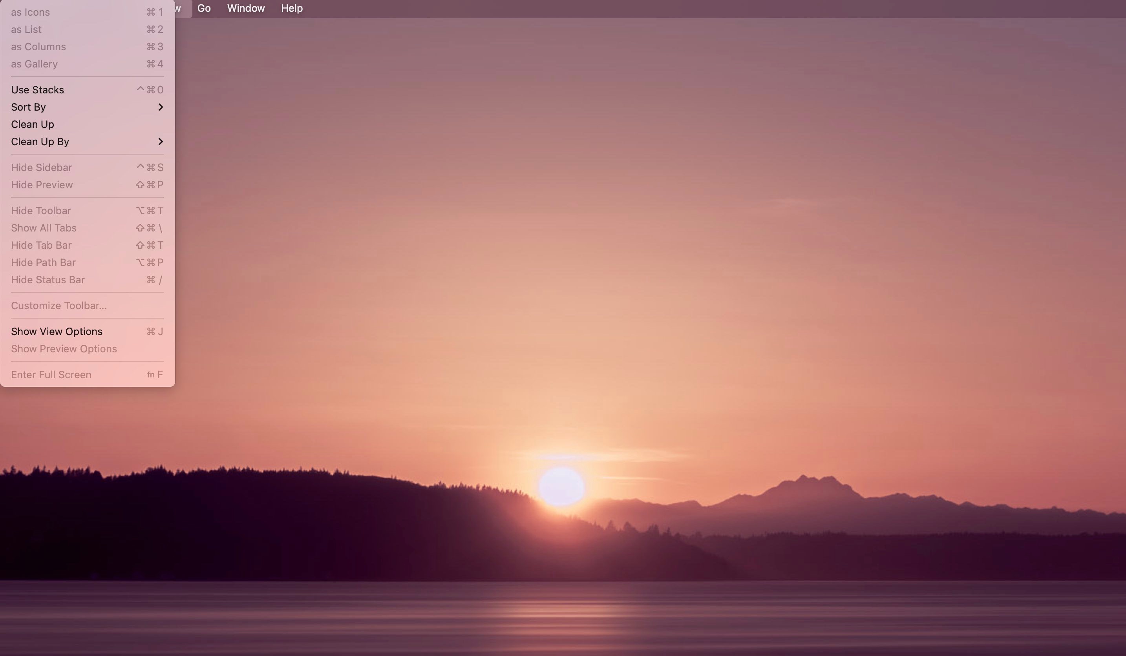Open Show View Options
Screen dimensions: 1126x656
click(x=57, y=332)
